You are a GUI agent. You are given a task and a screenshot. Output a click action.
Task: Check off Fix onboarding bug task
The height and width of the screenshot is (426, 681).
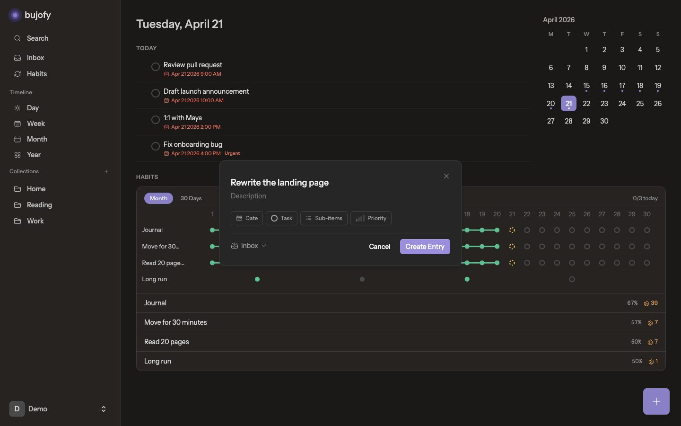click(x=156, y=146)
